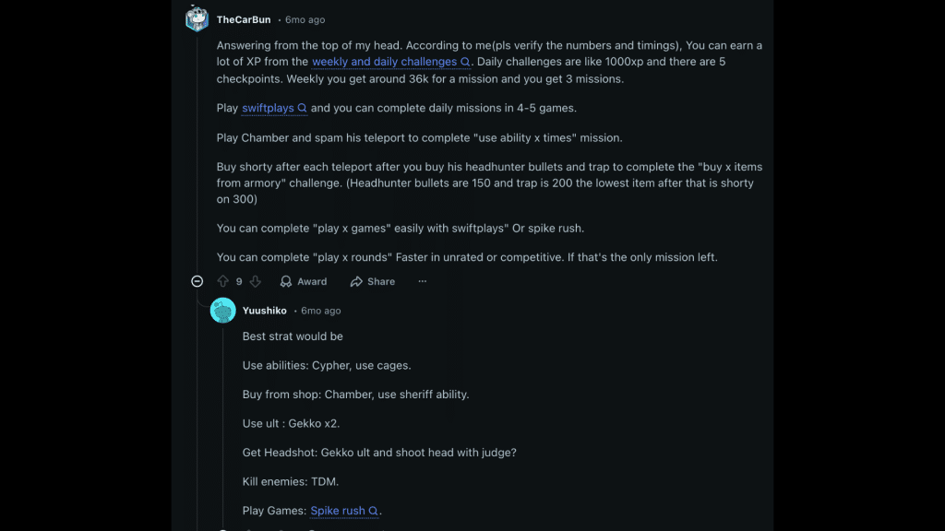Click the search icon beside Spike rush
This screenshot has height=531, width=945.
[x=373, y=511]
